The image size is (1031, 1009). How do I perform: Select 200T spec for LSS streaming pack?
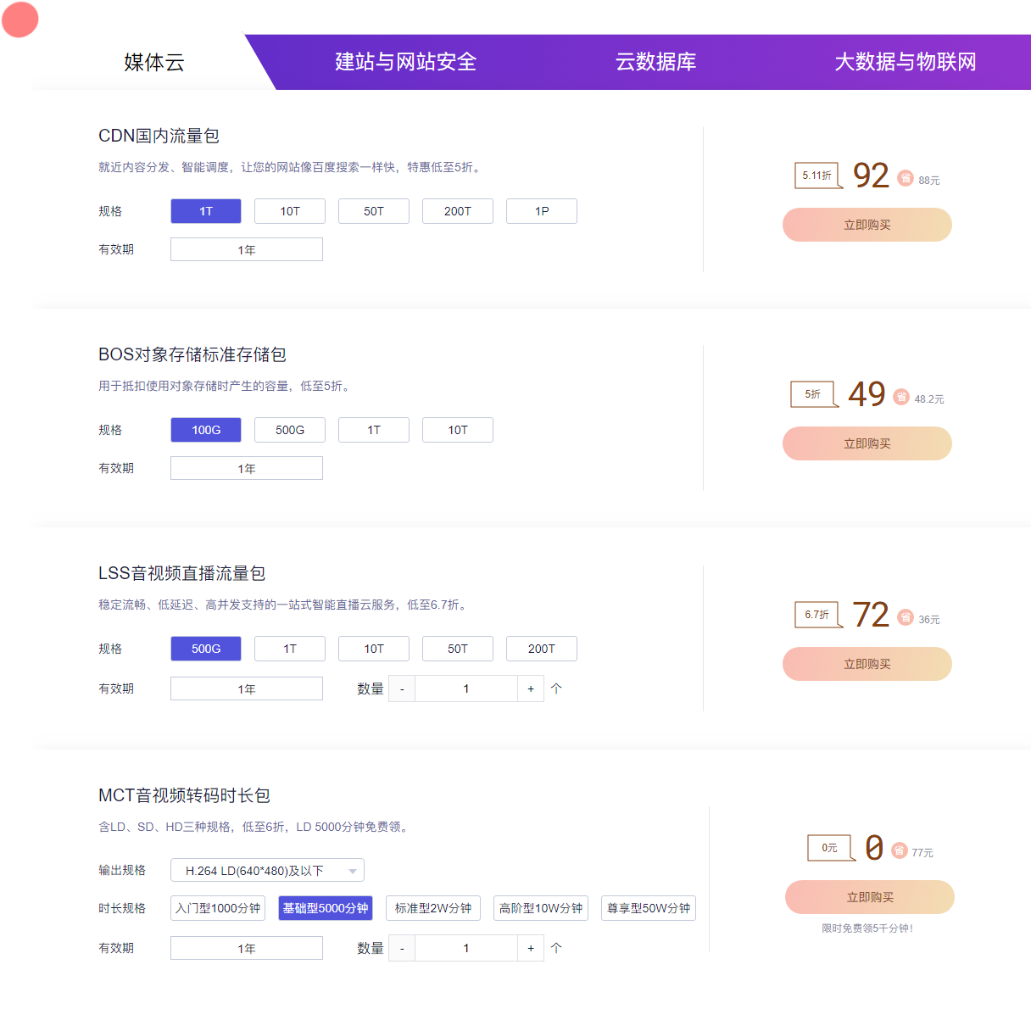[x=542, y=649]
